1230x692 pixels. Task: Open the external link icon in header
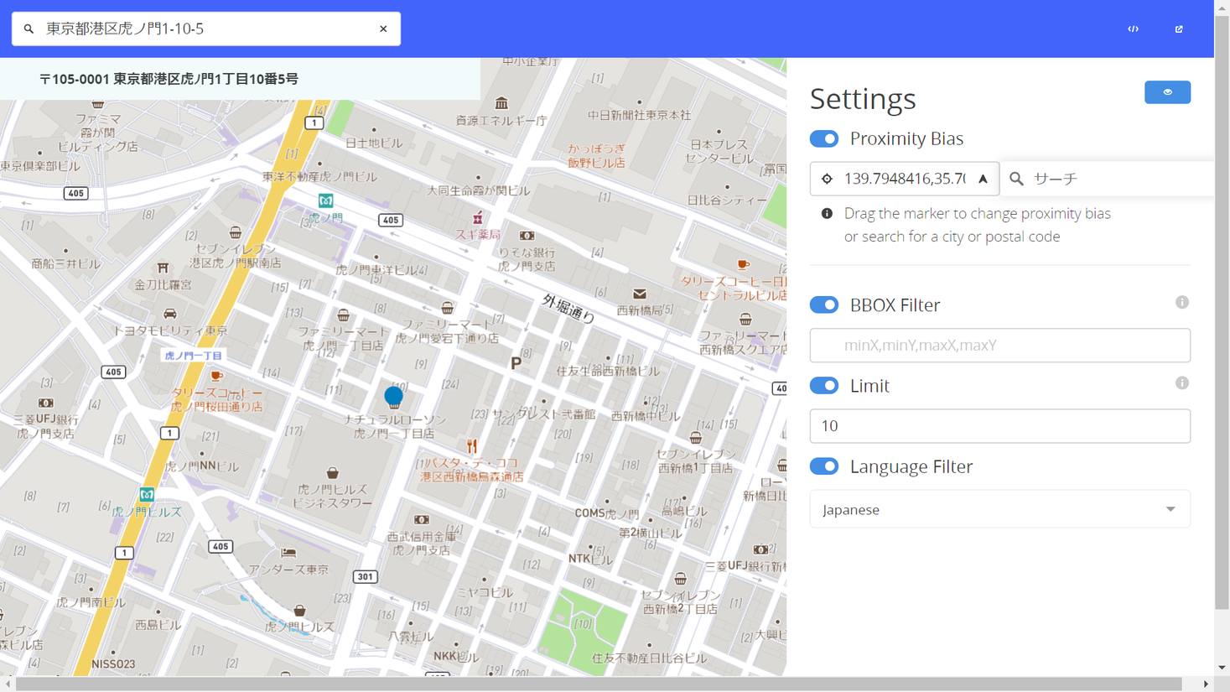[1179, 29]
